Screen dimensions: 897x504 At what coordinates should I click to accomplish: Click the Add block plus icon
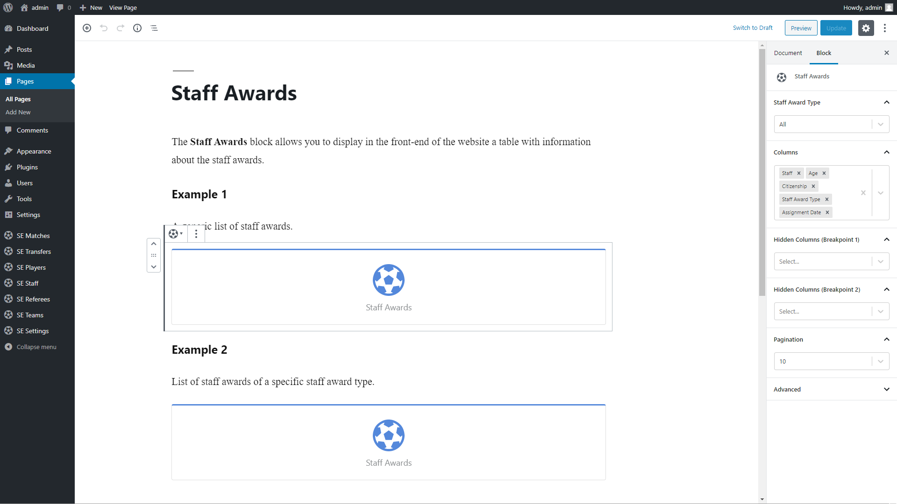click(x=87, y=28)
